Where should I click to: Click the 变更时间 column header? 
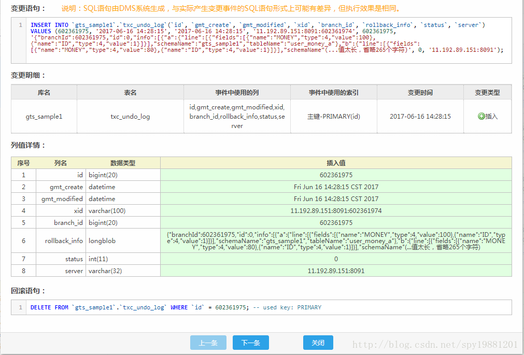click(x=420, y=92)
